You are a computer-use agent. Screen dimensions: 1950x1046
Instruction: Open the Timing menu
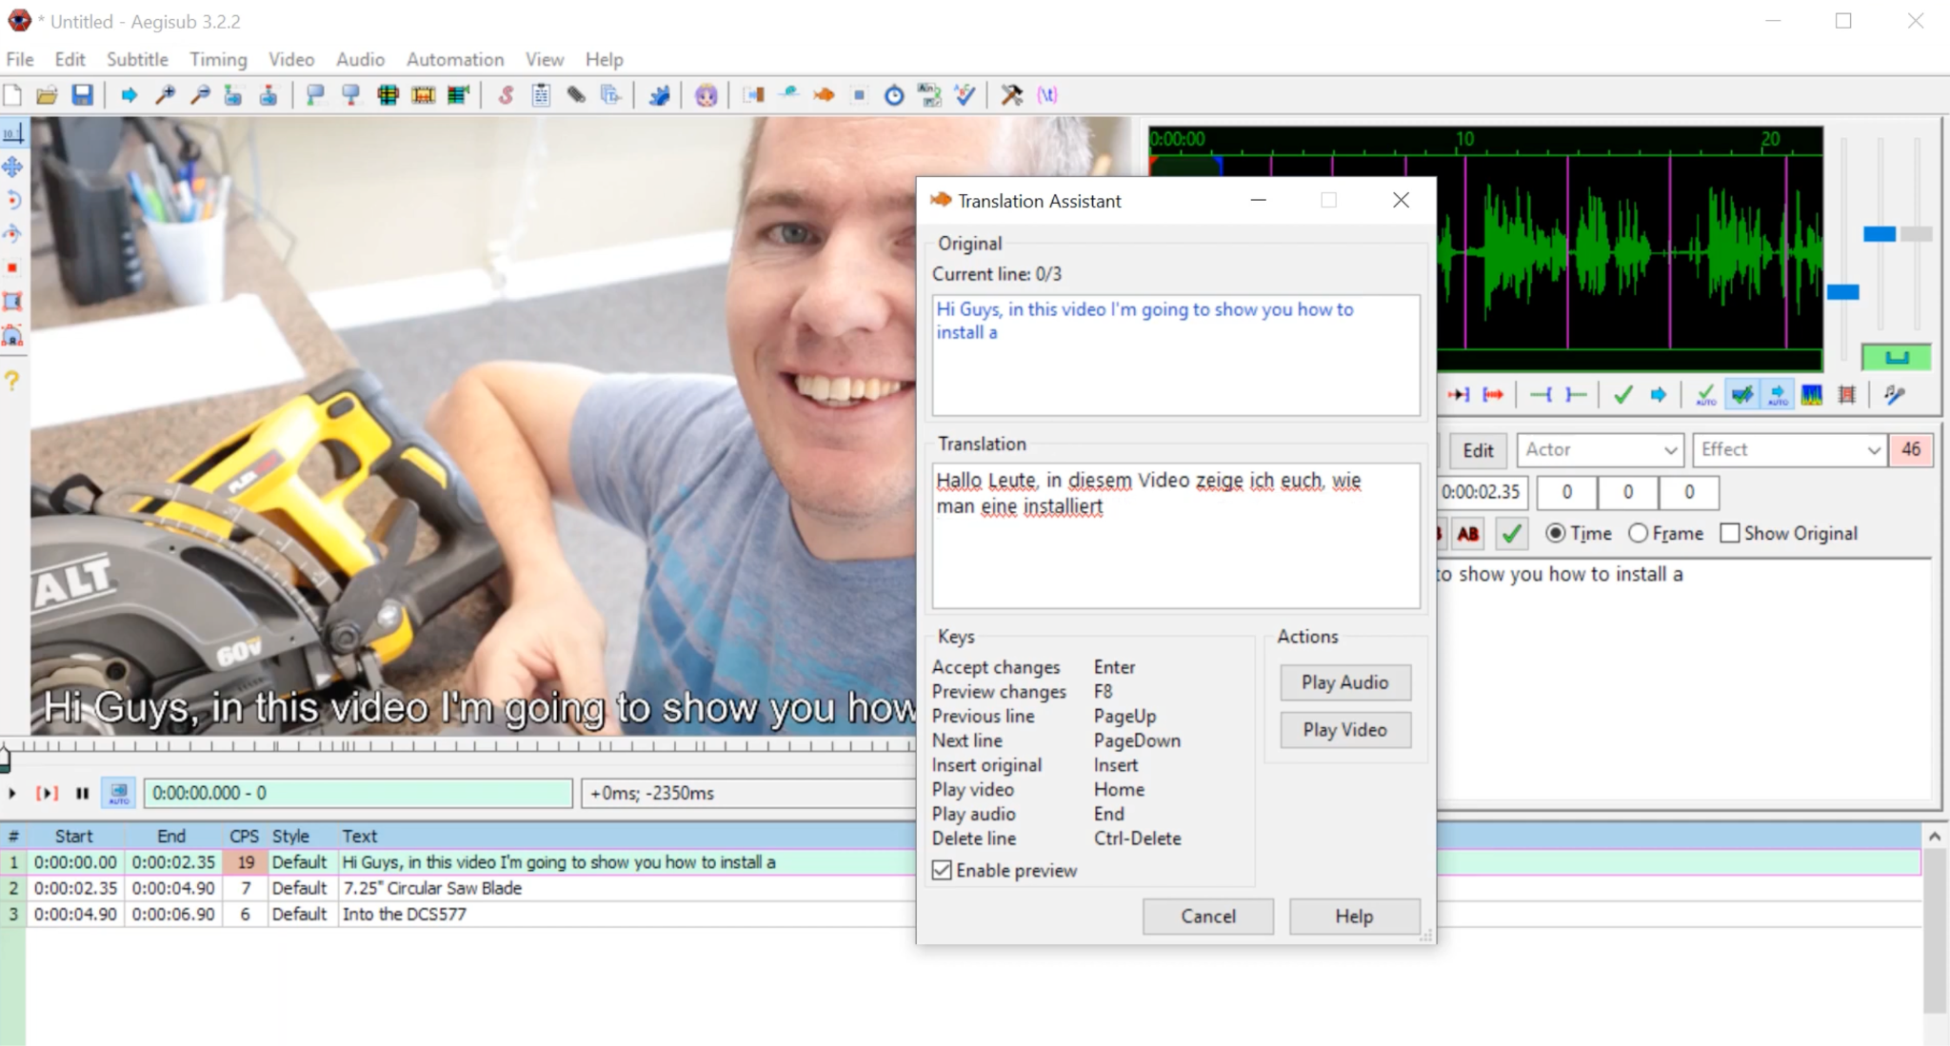(218, 59)
